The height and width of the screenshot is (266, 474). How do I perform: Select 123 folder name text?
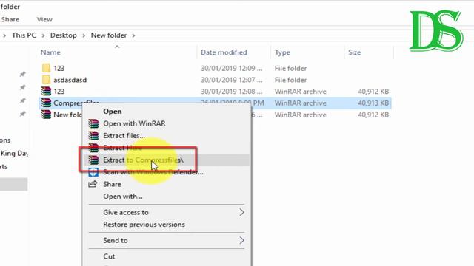click(x=59, y=68)
